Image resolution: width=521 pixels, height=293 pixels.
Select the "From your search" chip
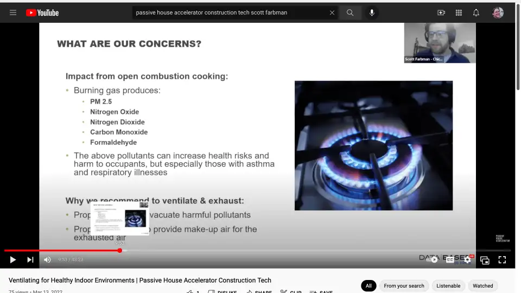point(404,286)
